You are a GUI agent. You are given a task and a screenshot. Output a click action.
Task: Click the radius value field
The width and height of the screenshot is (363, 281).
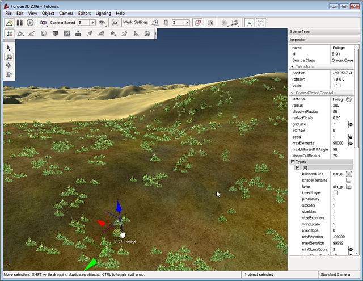[337, 106]
